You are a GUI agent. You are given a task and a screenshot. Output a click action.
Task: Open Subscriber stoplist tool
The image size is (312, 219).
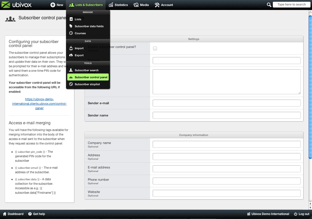click(88, 84)
